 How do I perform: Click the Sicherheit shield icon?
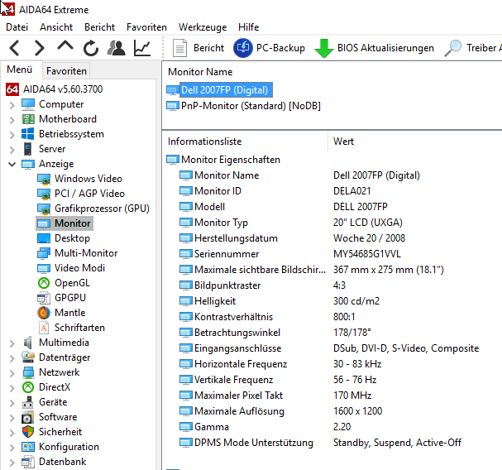click(x=28, y=432)
